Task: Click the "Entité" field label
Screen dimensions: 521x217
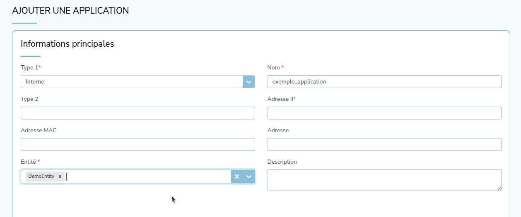Action: 28,162
